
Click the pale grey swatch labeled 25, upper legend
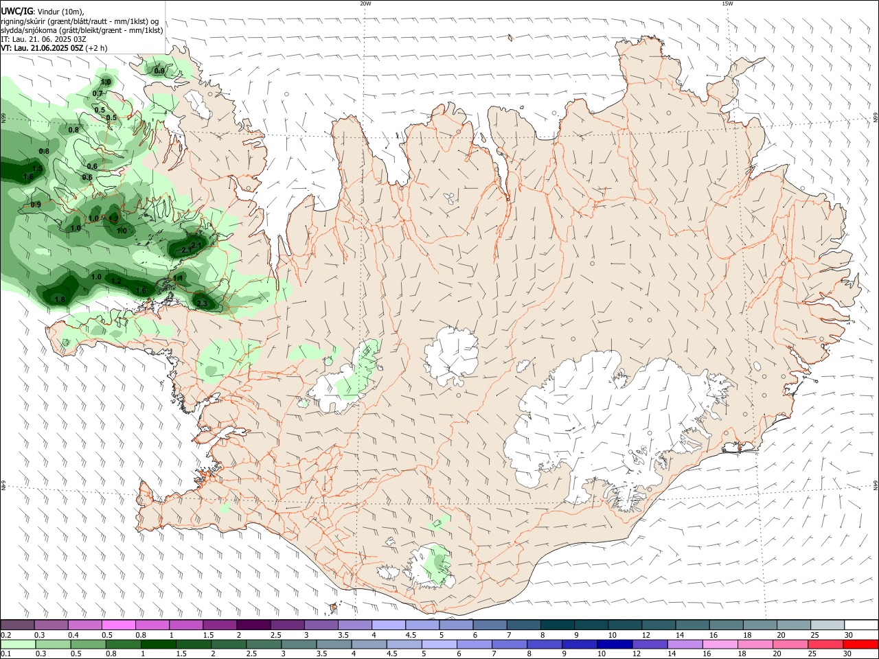pyautogui.click(x=827, y=625)
